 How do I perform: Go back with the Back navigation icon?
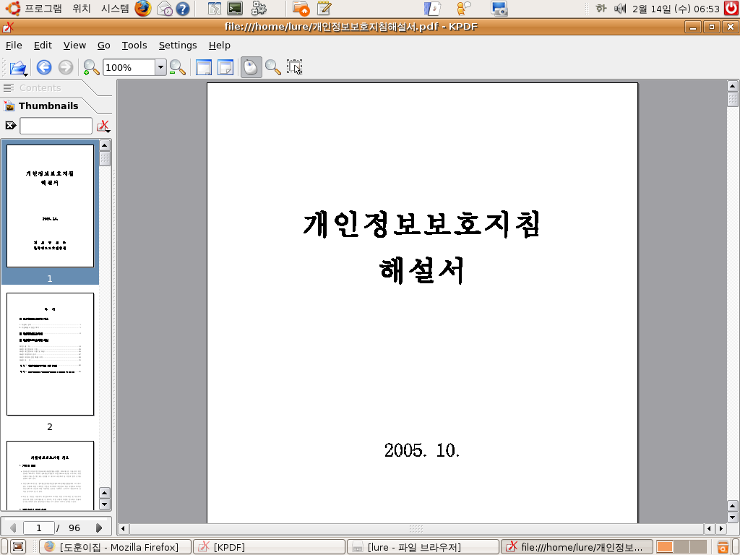tap(43, 66)
